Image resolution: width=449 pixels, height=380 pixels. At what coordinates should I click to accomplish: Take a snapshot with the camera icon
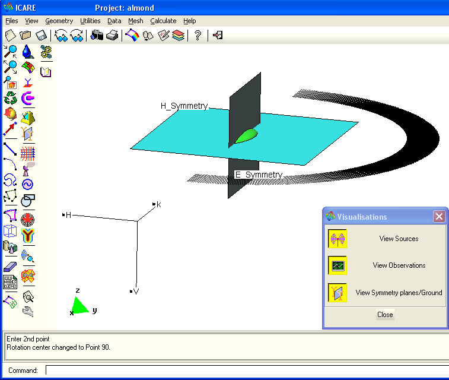pos(97,36)
